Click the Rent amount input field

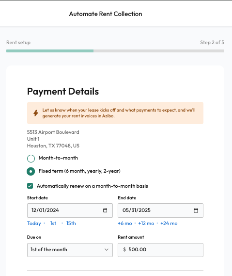pos(160,250)
